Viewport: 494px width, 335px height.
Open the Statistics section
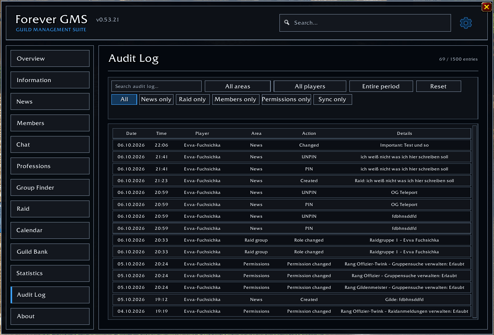(x=50, y=273)
